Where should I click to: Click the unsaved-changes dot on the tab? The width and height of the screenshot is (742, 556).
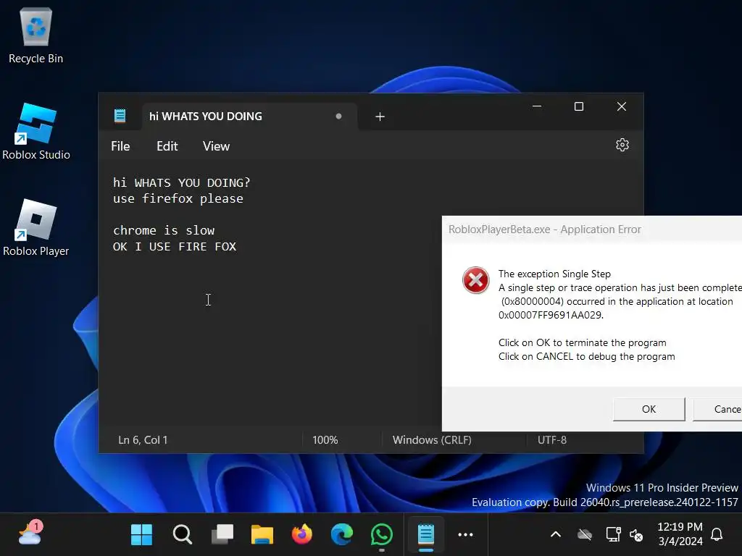(x=338, y=117)
